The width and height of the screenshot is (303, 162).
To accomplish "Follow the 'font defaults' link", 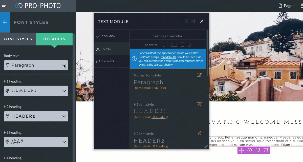I will 168,57.
